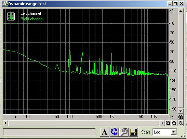This screenshot has width=187, height=139.
Task: Toggle the Left channel legend label
Action: pos(31,13)
